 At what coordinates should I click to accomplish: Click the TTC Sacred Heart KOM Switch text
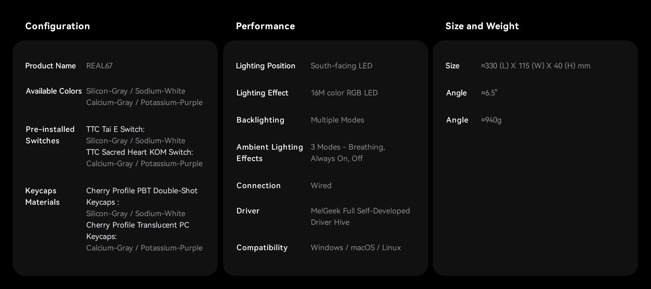(x=139, y=152)
